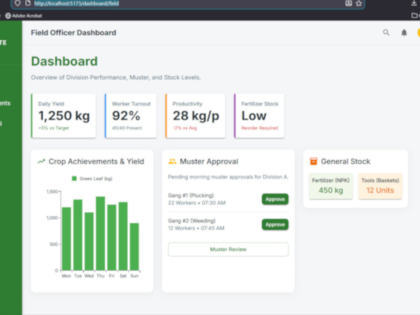Click '45/49 Present' text

pyautogui.click(x=127, y=128)
